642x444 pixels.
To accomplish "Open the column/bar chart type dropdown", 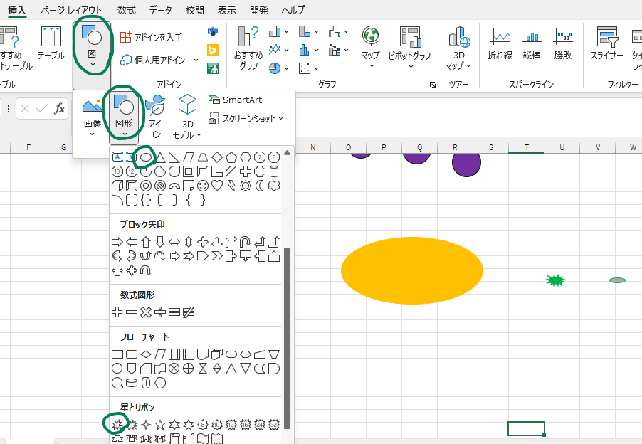I will pos(279,31).
